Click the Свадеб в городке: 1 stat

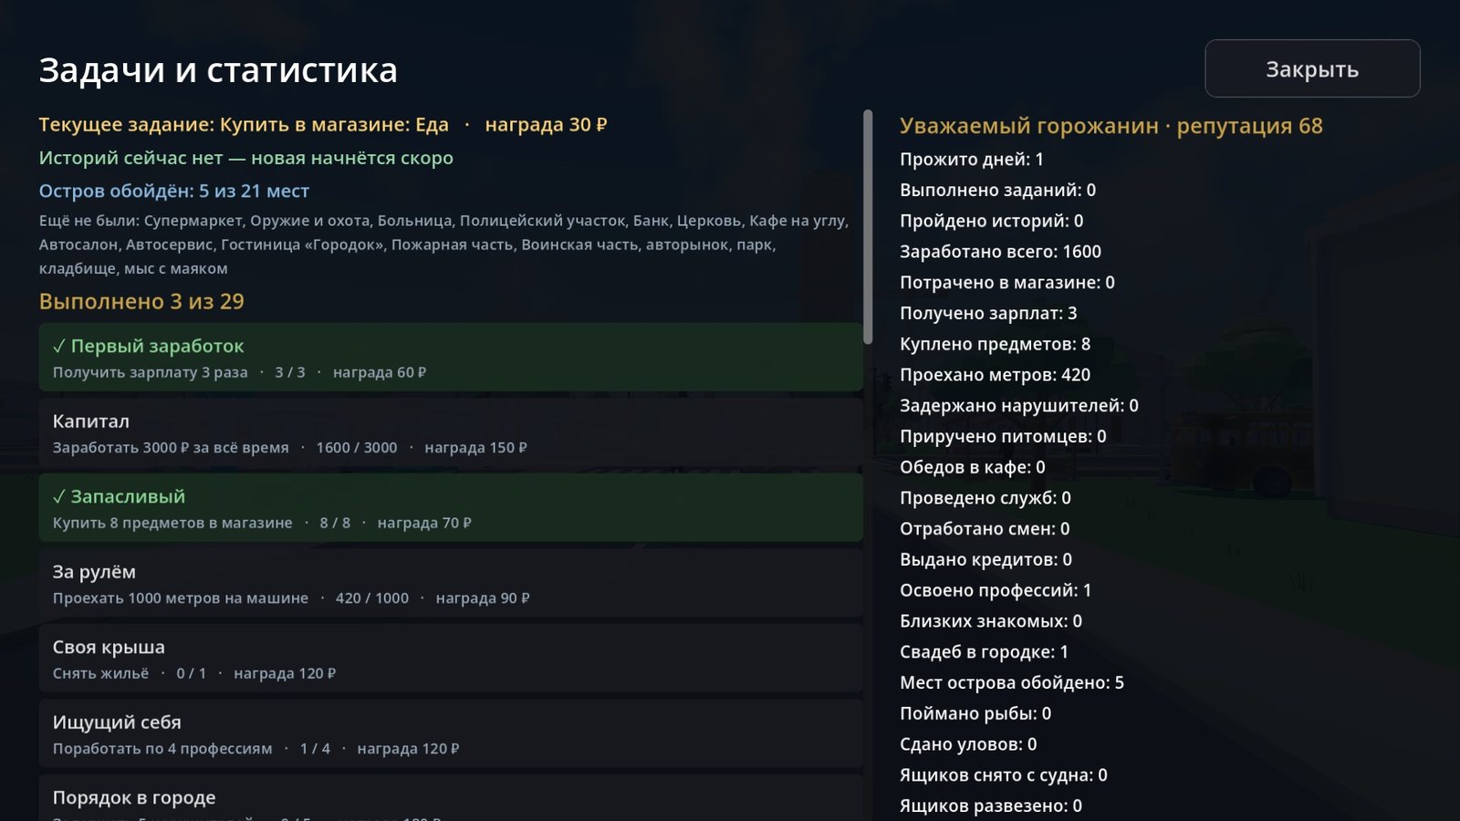pyautogui.click(x=984, y=652)
